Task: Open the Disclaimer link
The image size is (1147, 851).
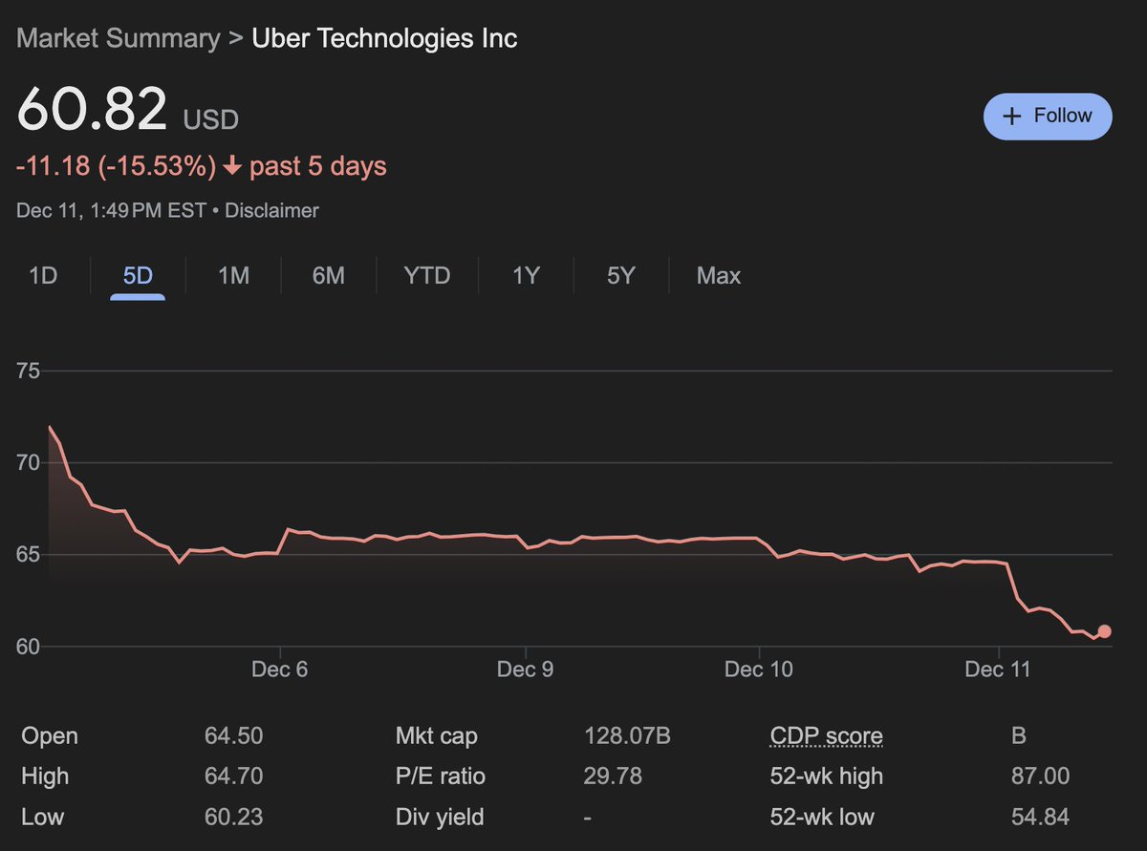Action: pyautogui.click(x=271, y=210)
